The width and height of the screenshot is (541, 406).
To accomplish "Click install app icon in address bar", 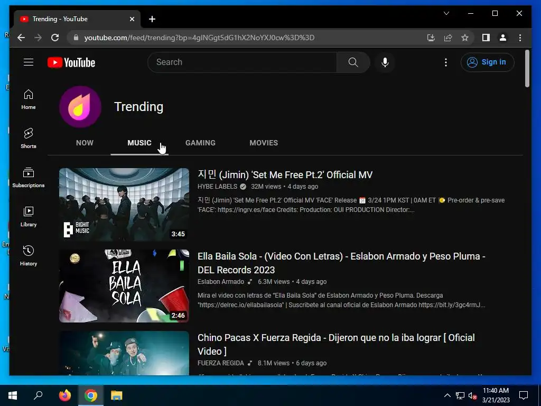I will 431,38.
